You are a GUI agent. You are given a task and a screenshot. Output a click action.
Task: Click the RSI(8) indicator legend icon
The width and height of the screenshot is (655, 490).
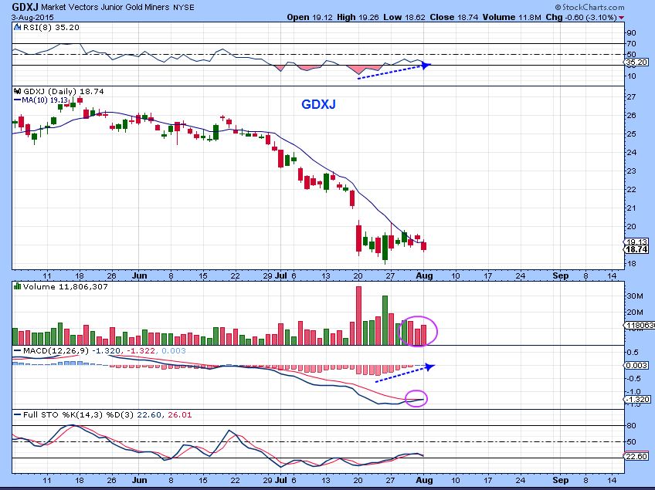click(x=17, y=27)
